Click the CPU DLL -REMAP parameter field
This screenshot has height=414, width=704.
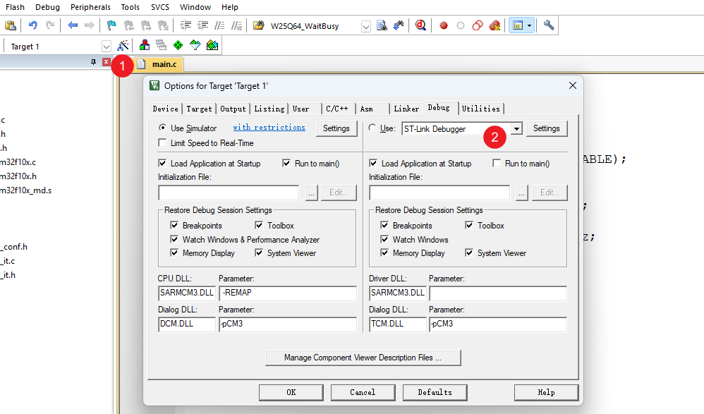(x=287, y=293)
